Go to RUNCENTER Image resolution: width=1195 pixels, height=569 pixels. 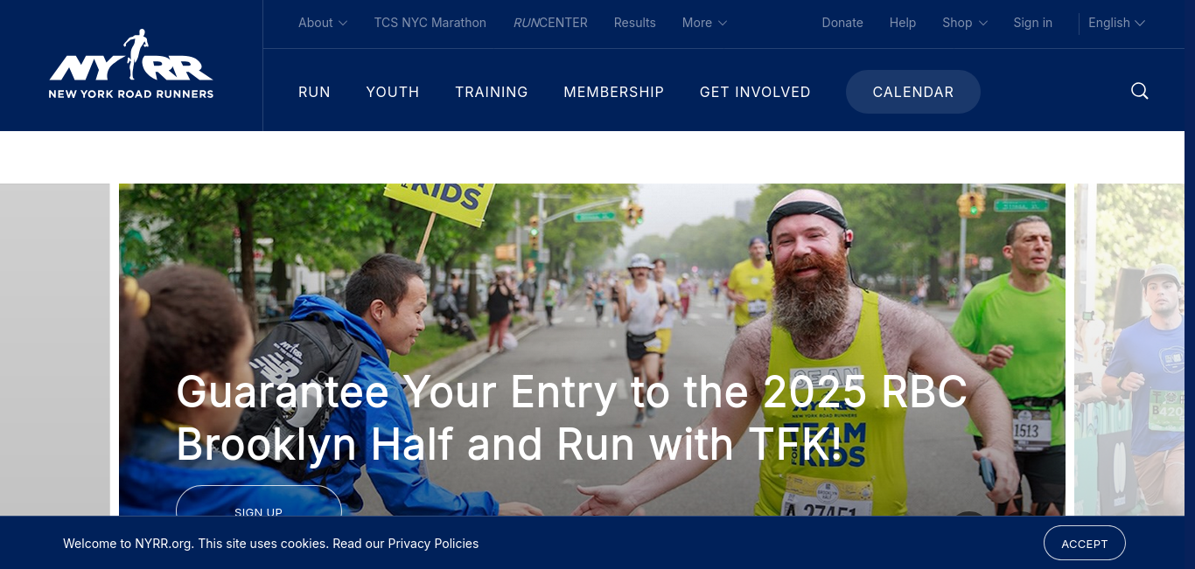tap(550, 23)
